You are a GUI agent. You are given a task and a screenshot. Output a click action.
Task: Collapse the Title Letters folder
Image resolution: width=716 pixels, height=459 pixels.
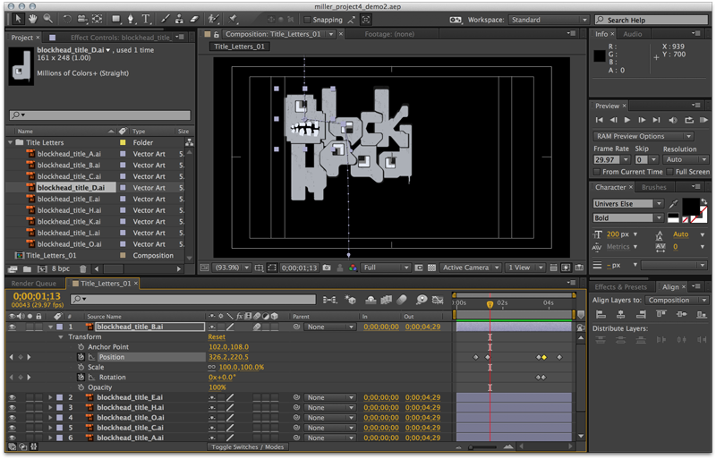pos(11,143)
